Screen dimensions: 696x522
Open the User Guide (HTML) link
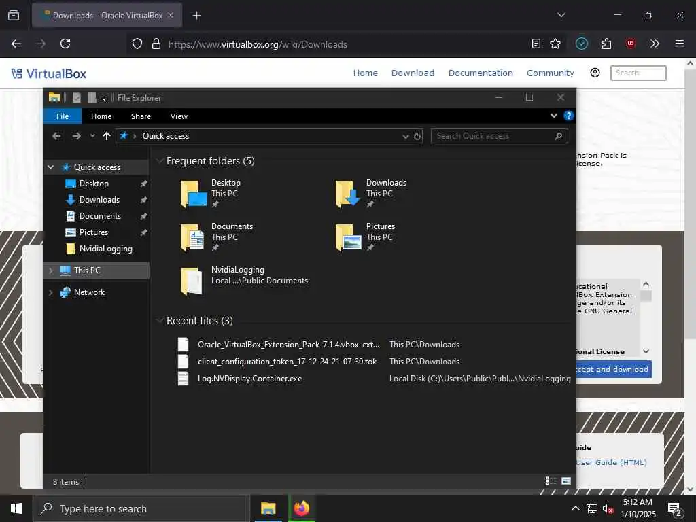[x=612, y=462]
